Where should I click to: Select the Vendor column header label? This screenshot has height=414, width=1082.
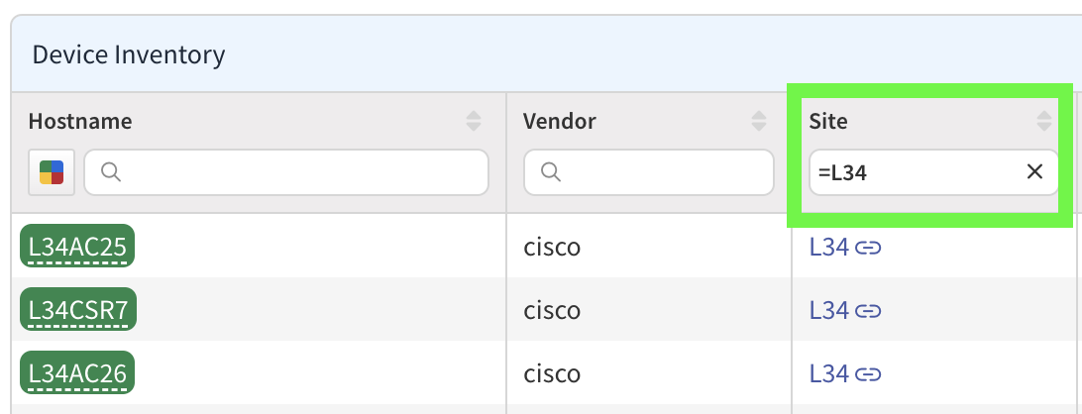(560, 122)
